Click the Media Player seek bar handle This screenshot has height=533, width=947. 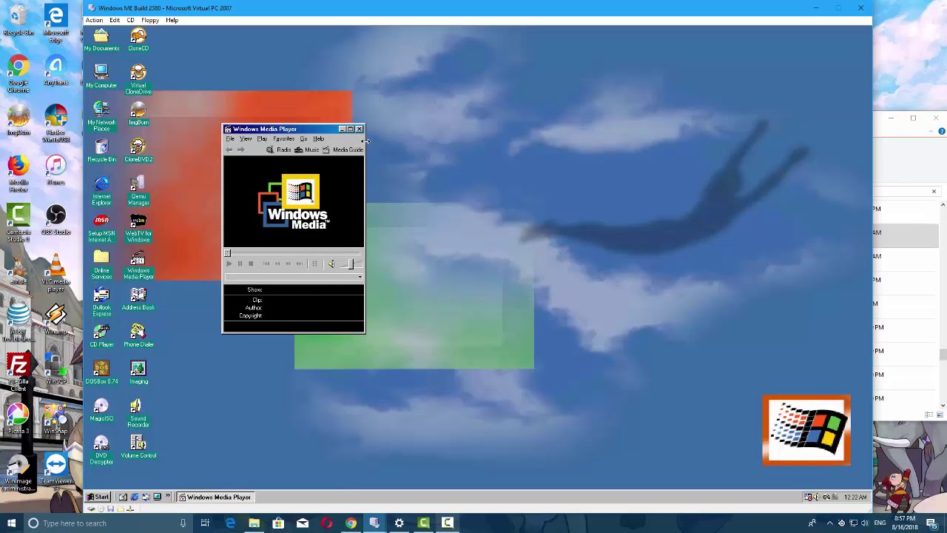[x=228, y=253]
